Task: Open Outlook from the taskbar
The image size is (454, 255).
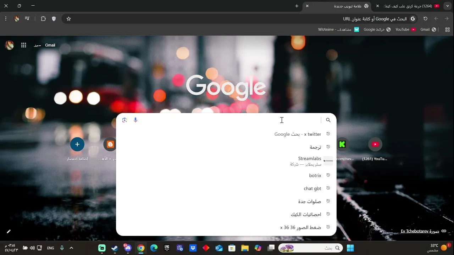Action: pyautogui.click(x=219, y=248)
